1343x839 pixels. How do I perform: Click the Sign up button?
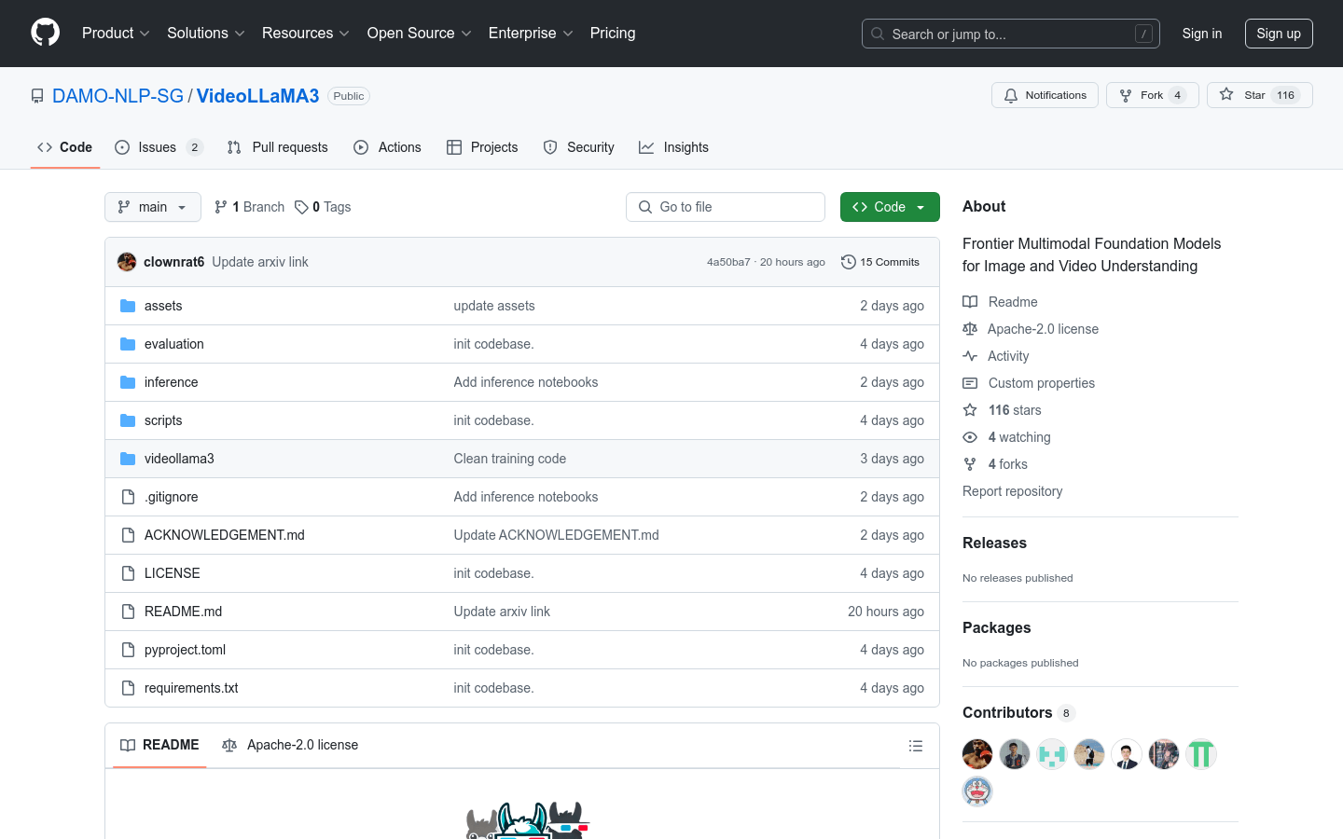pyautogui.click(x=1278, y=34)
